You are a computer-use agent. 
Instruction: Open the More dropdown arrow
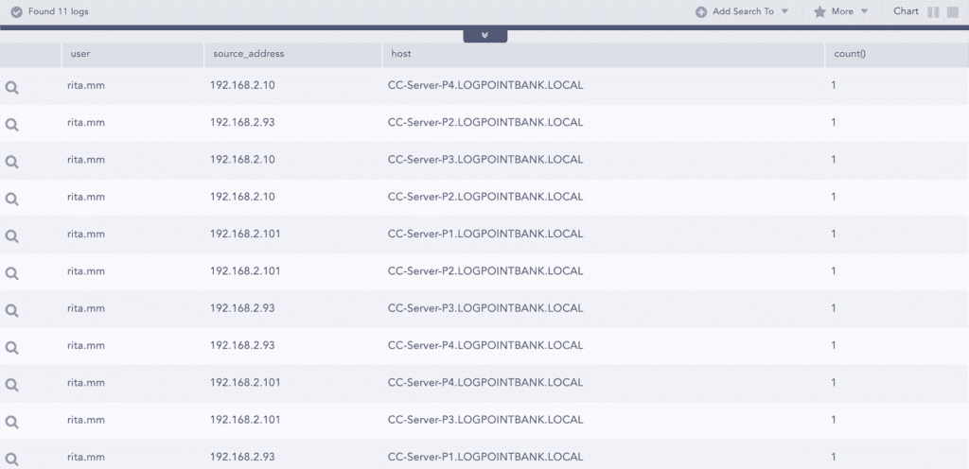[865, 12]
